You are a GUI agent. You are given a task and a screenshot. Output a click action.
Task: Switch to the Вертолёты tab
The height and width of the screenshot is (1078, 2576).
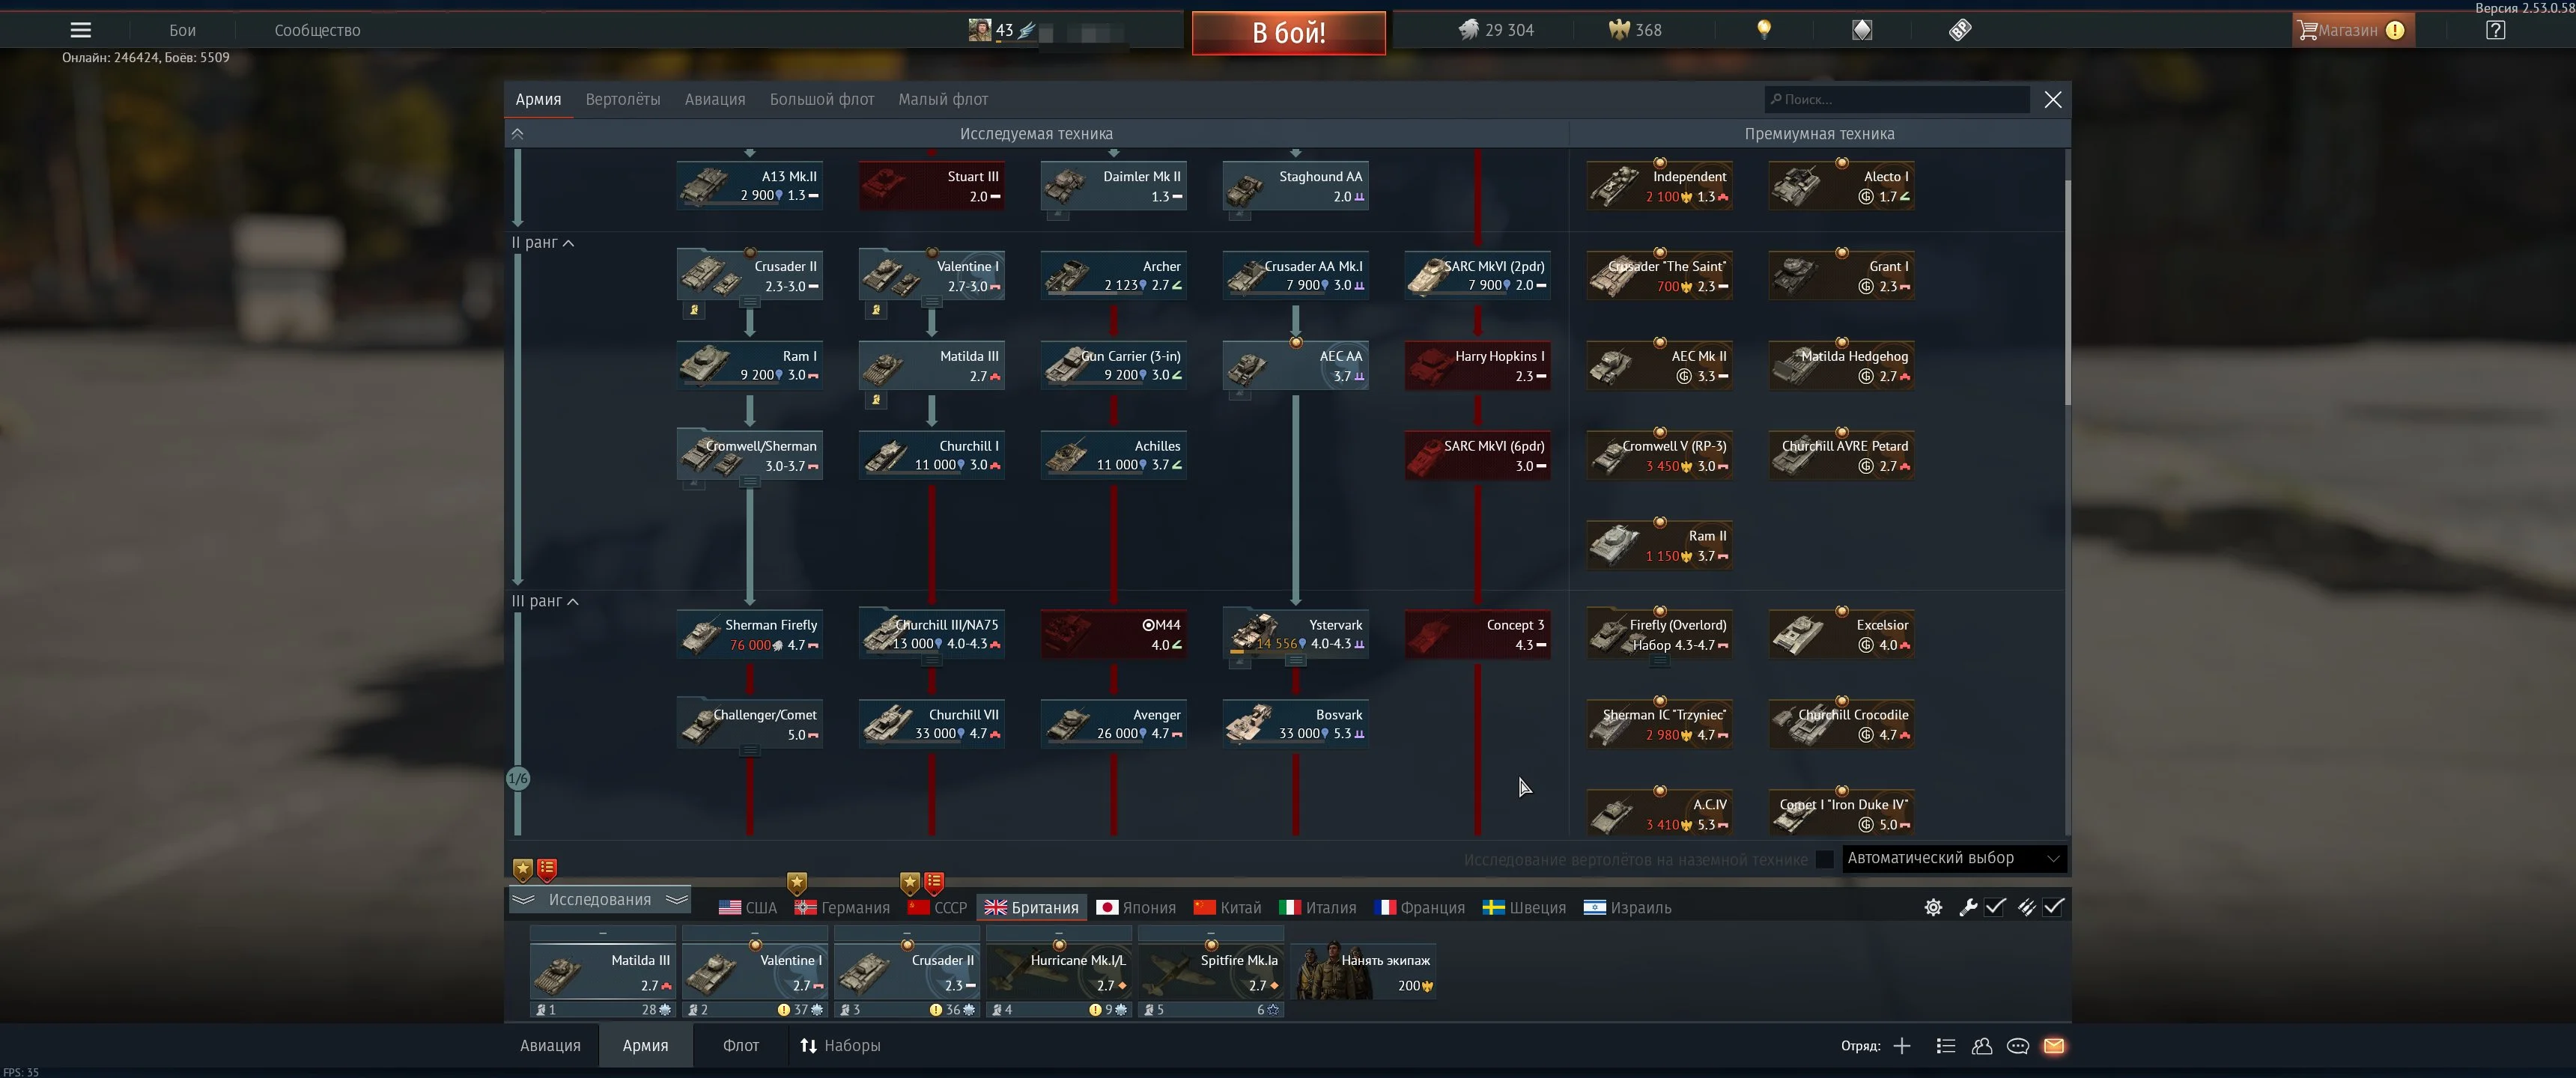pyautogui.click(x=622, y=99)
